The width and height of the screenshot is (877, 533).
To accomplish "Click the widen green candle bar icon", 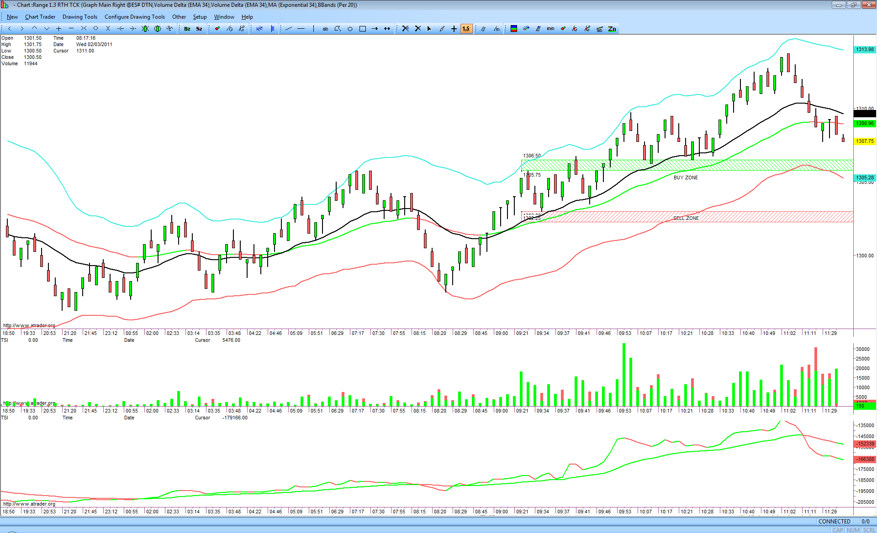I will tap(158, 29).
